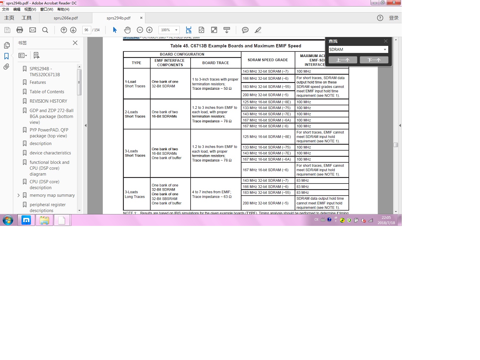Go to next page arrow

[73, 30]
